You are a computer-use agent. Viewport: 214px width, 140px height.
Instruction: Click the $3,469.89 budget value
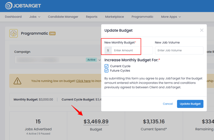(96, 121)
